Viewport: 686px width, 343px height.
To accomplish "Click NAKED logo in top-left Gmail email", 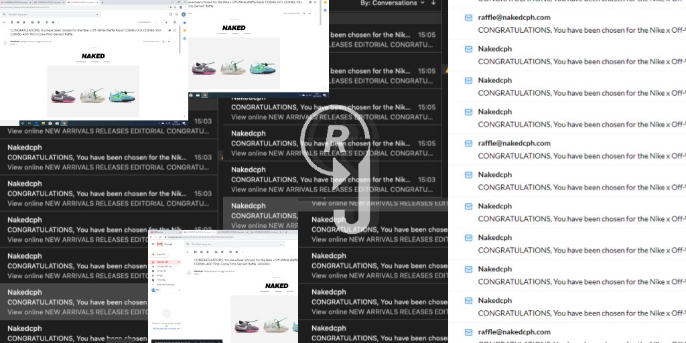I will point(93,56).
